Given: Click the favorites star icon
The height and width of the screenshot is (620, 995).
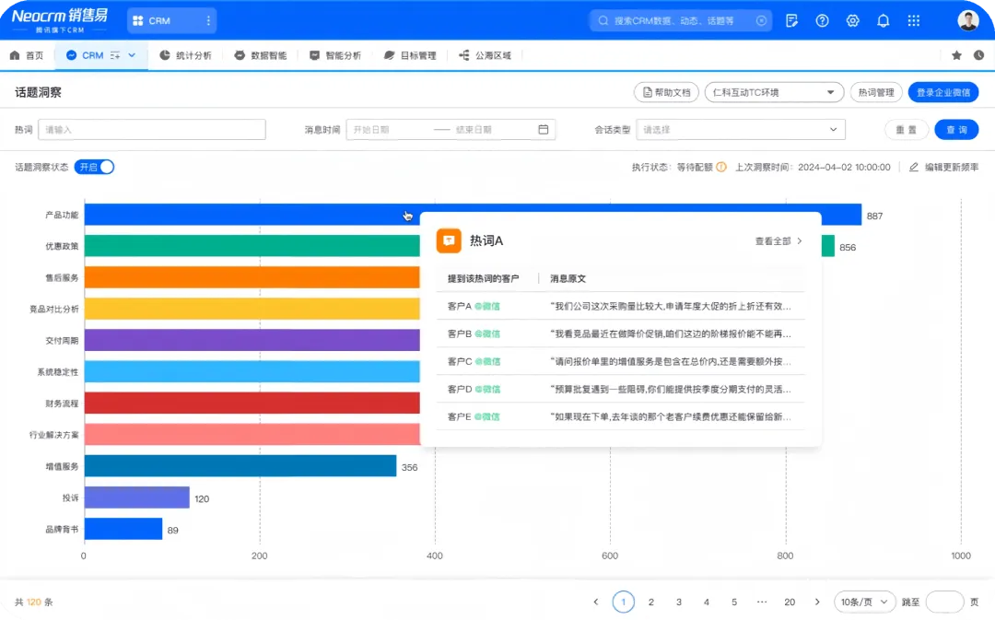Looking at the screenshot, I should 956,55.
